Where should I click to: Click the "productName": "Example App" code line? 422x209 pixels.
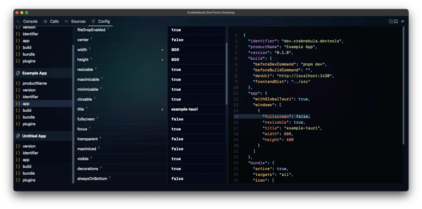coord(283,47)
